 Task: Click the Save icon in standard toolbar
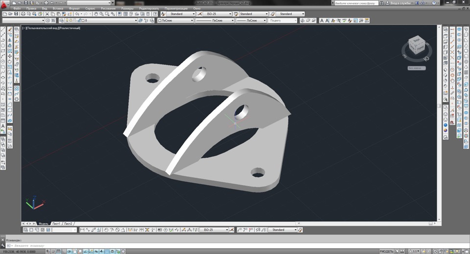pos(16,14)
